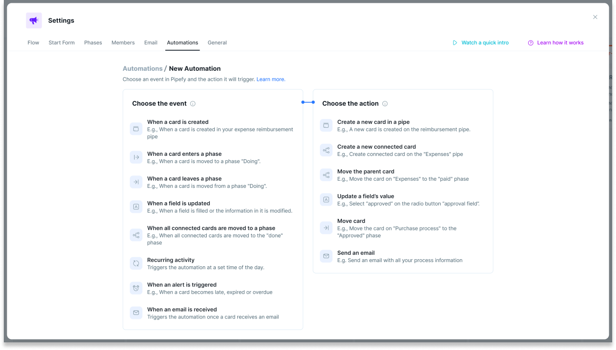The width and height of the screenshot is (616, 350).
Task: Go to the General tab
Action: point(217,43)
